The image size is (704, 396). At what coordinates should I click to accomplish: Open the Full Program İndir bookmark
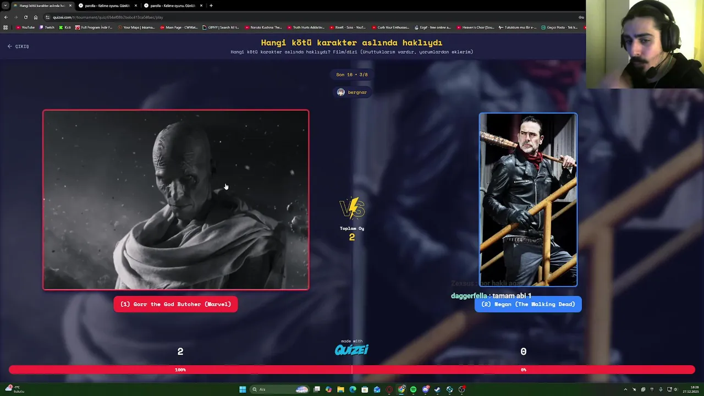coord(94,27)
